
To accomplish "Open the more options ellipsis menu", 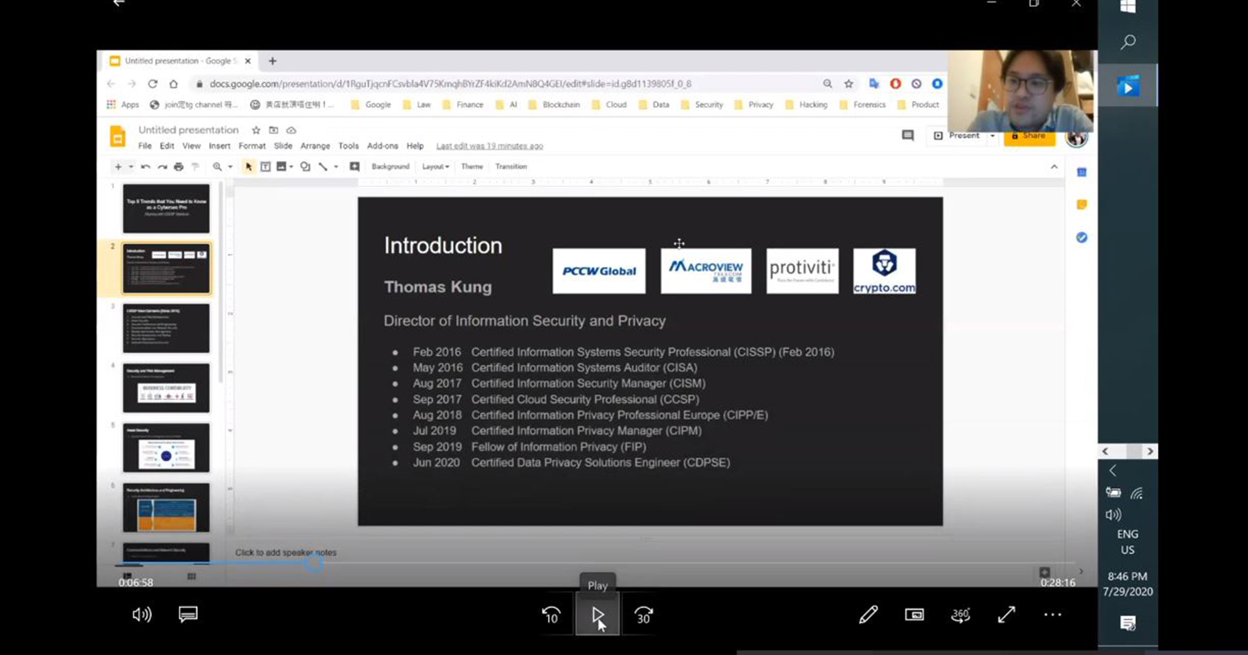I will (1053, 615).
